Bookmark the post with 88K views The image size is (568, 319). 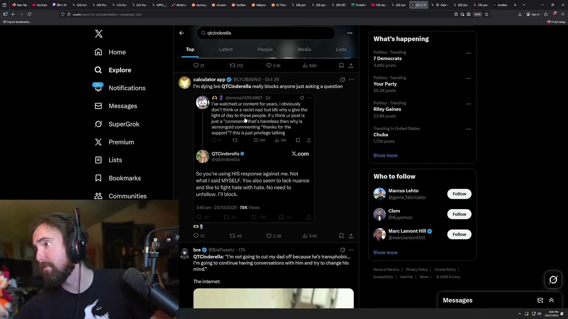(341, 66)
